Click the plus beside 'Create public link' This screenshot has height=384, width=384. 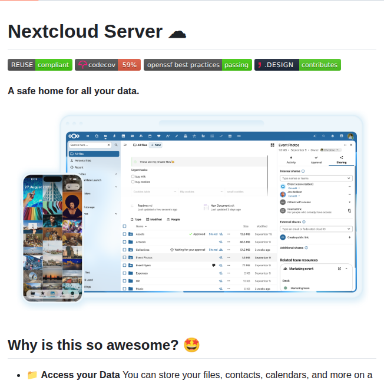pos(350,237)
